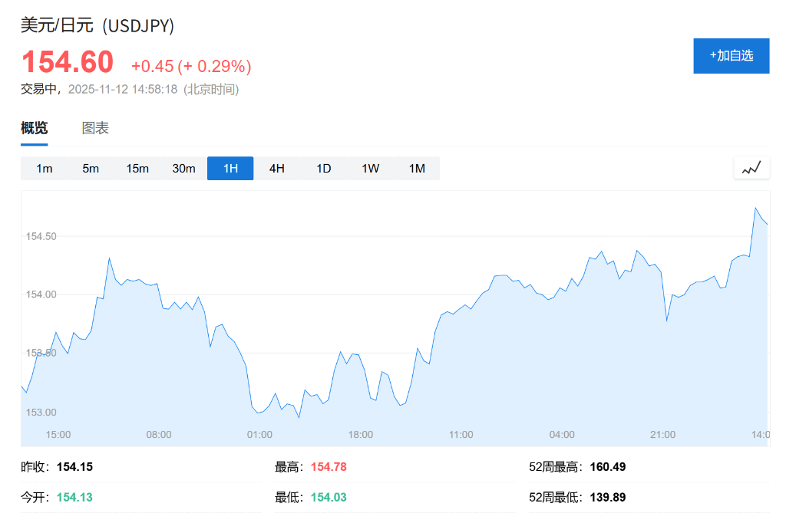Click the 154.50 price axis label
Viewport: 786px width, 513px height.
pyautogui.click(x=41, y=236)
